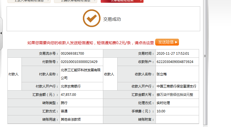
Task: Click the red SMS notification notice text
Action: click(91, 43)
